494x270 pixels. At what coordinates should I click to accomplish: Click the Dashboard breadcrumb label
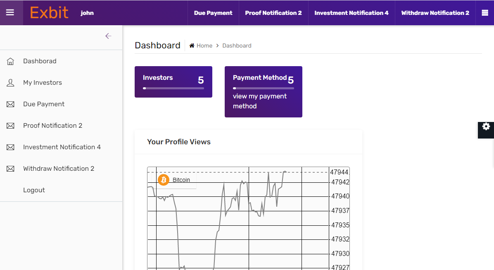(x=237, y=45)
